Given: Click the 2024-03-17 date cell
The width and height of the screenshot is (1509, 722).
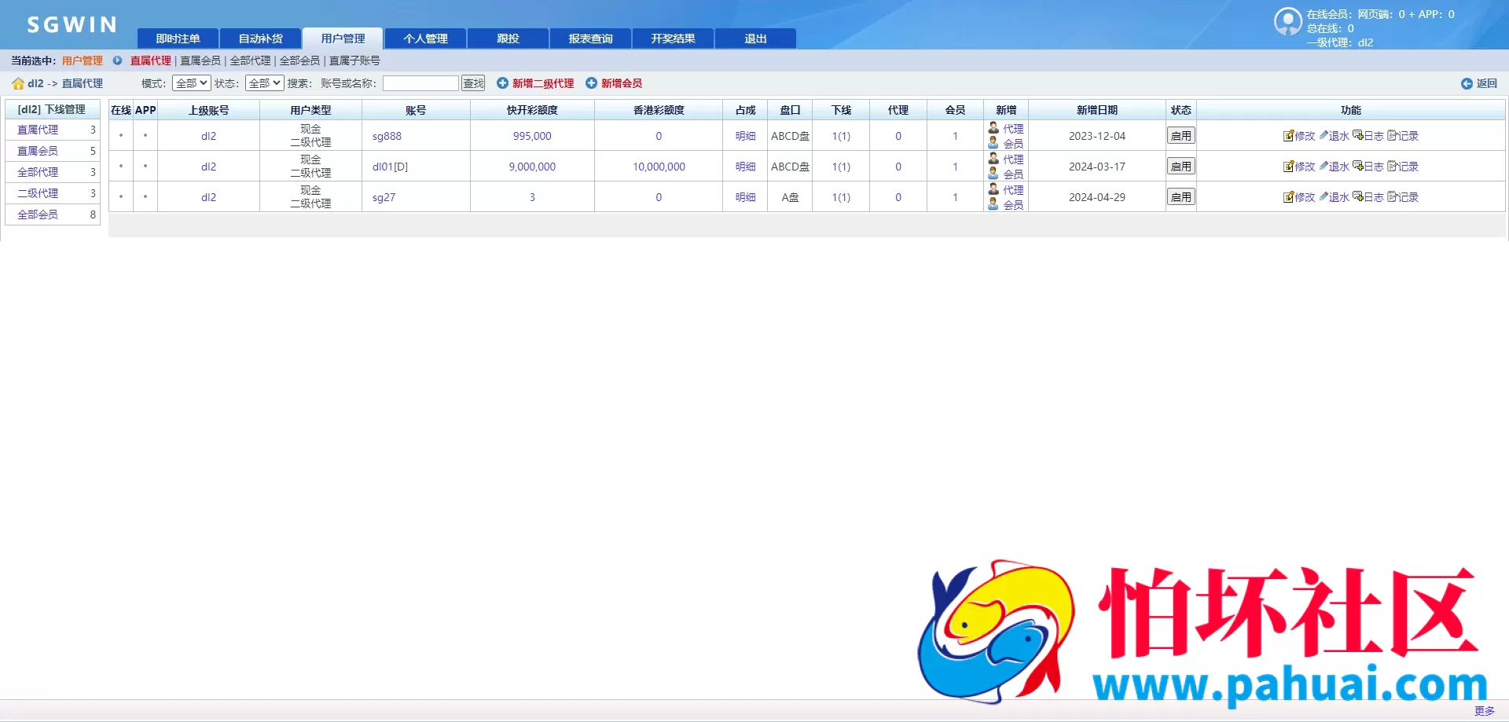Looking at the screenshot, I should (1096, 167).
